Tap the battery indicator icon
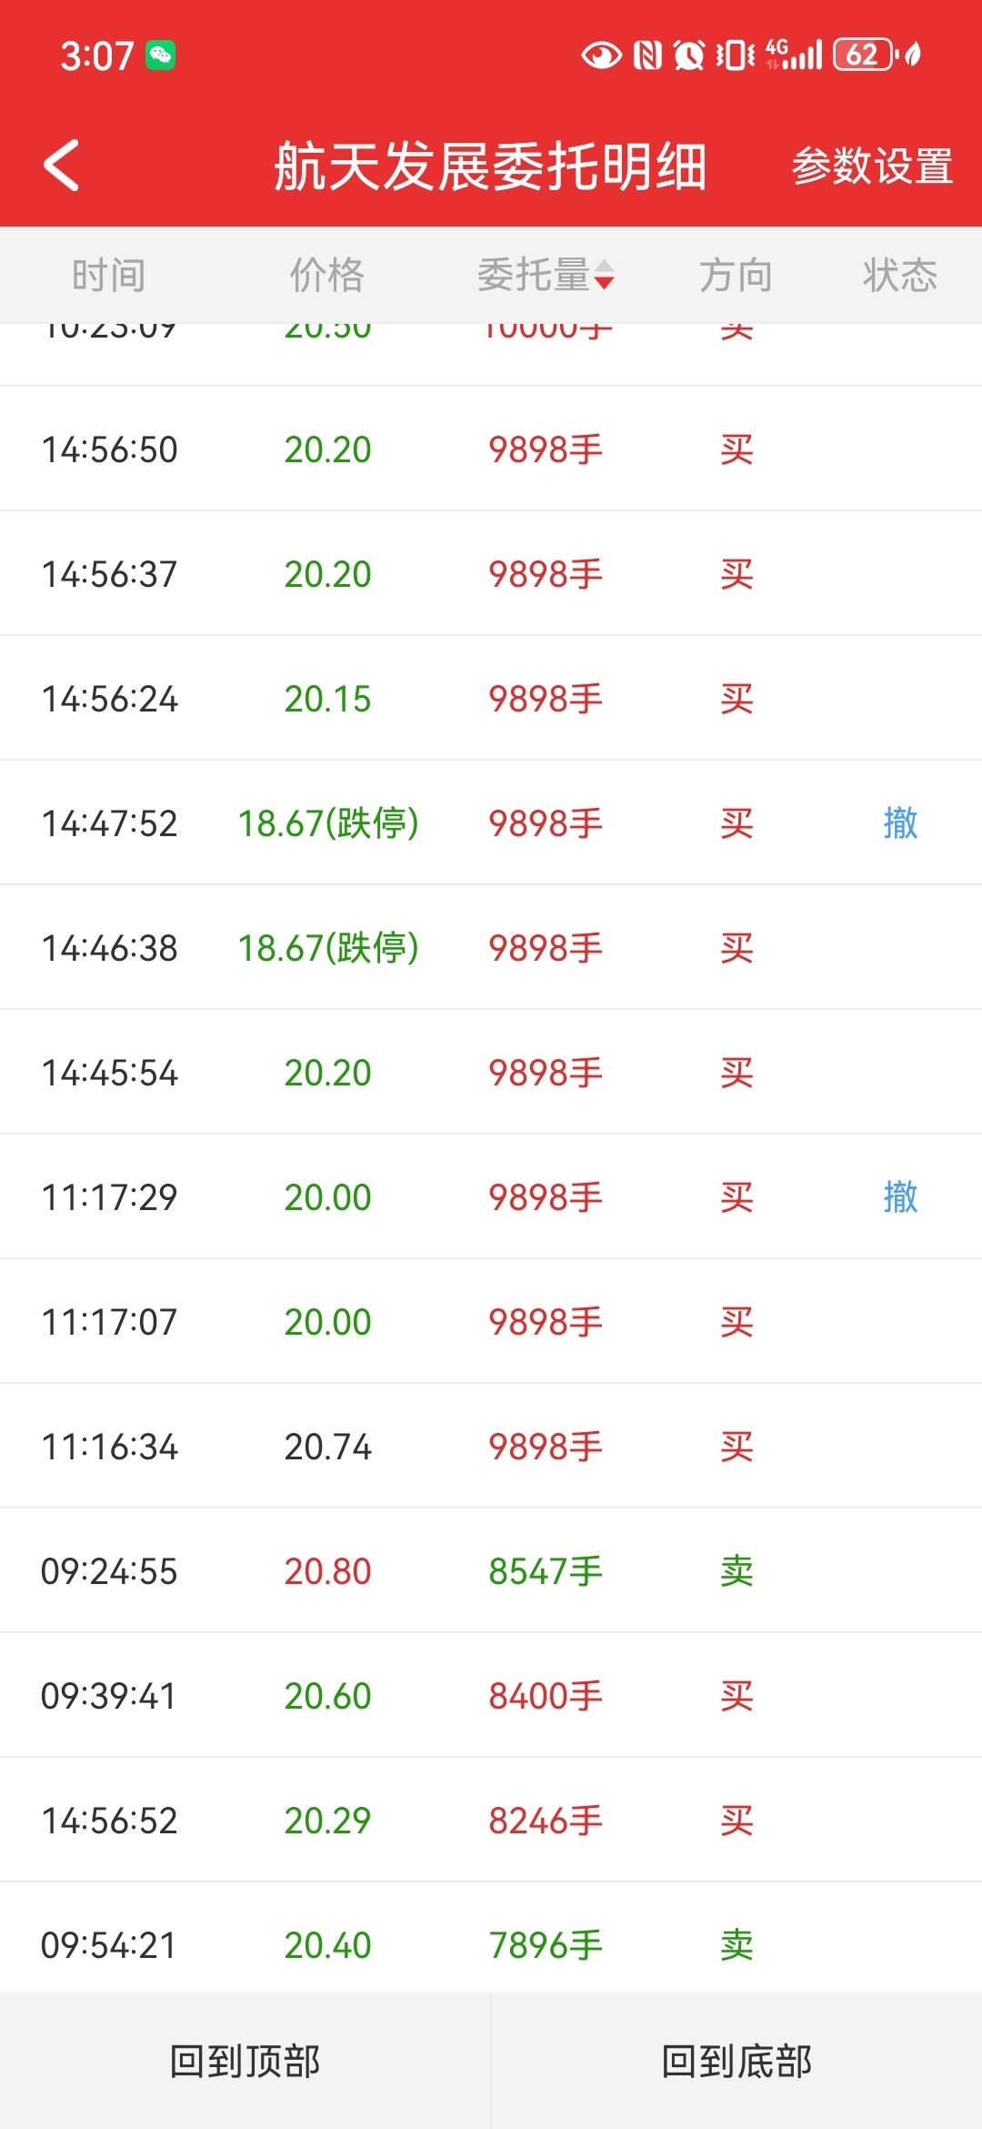The image size is (982, 2129). (863, 55)
